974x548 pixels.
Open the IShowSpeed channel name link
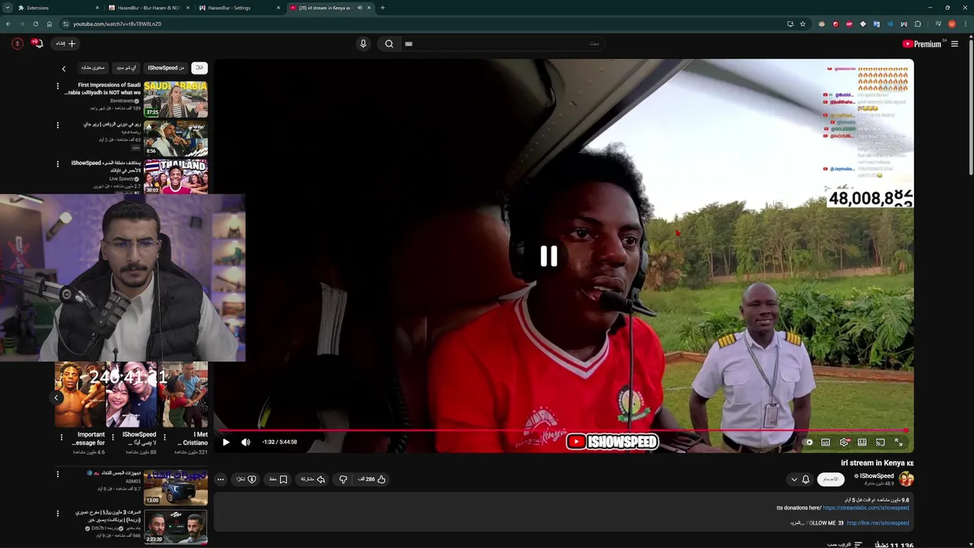(877, 476)
